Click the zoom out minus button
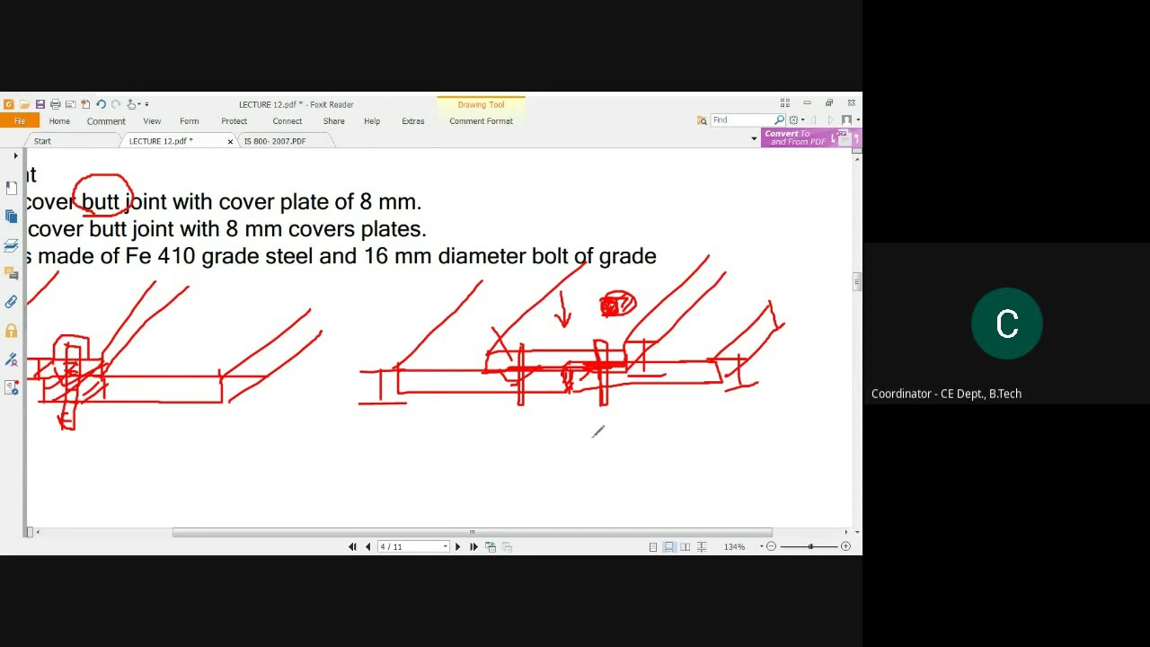1150x647 pixels. pos(771,546)
